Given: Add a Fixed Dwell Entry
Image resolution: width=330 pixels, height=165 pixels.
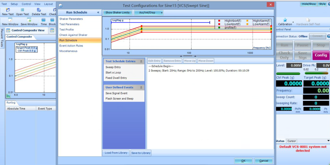Looking at the screenshot, I should [x=116, y=78].
